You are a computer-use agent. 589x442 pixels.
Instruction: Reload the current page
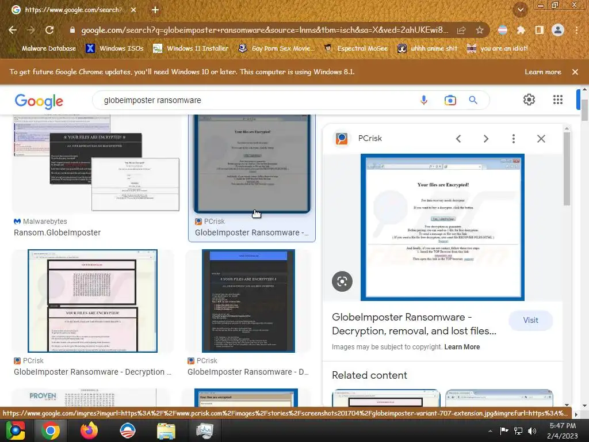[x=49, y=30]
